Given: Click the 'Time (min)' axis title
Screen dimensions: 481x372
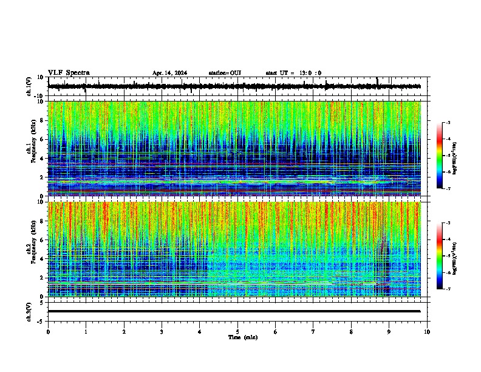Looking at the screenshot, I should (243, 337).
